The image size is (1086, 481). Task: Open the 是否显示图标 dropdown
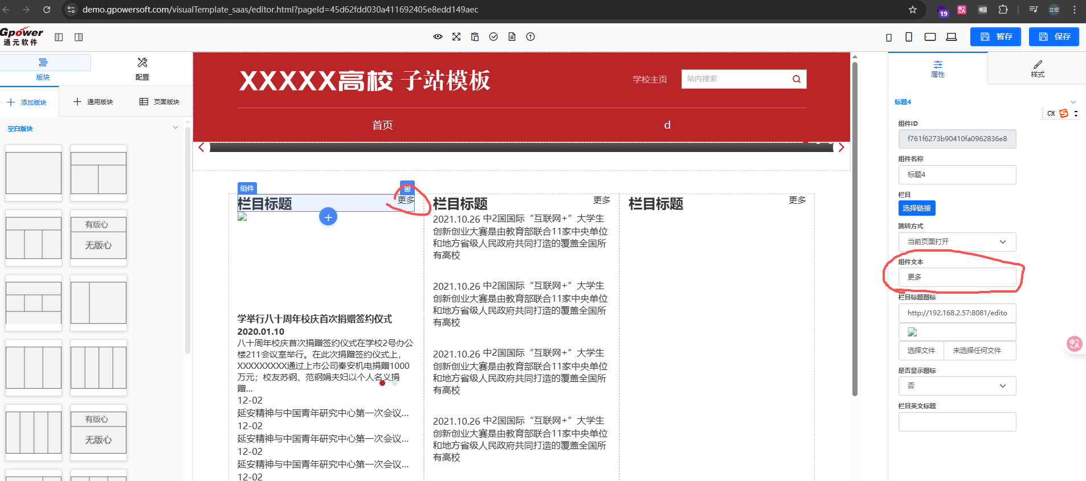[957, 386]
